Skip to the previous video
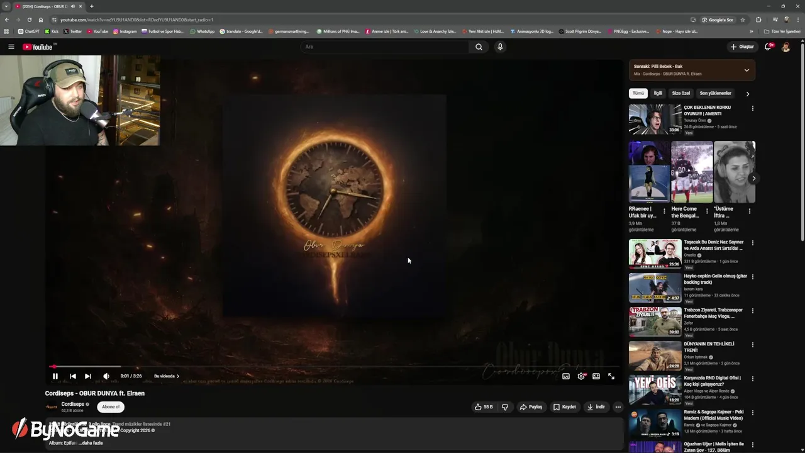The image size is (805, 453). pos(72,376)
